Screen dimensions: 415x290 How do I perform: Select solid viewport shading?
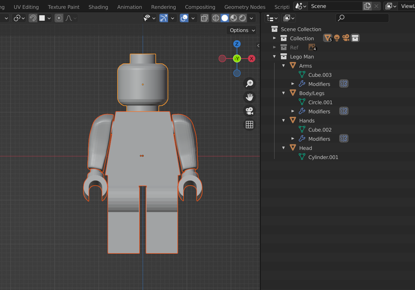pos(225,18)
